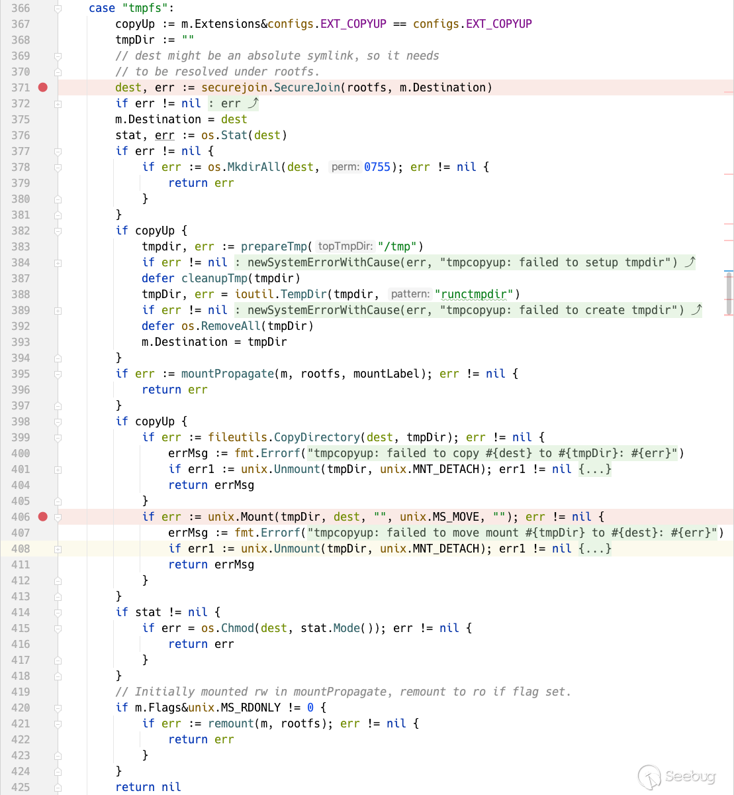Collapse the copyUp block starting line 382

tap(58, 231)
